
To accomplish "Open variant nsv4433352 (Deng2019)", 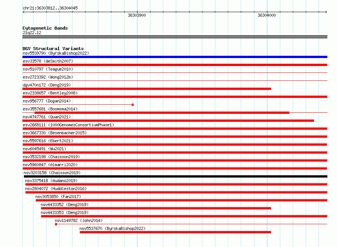I will coord(65,205).
